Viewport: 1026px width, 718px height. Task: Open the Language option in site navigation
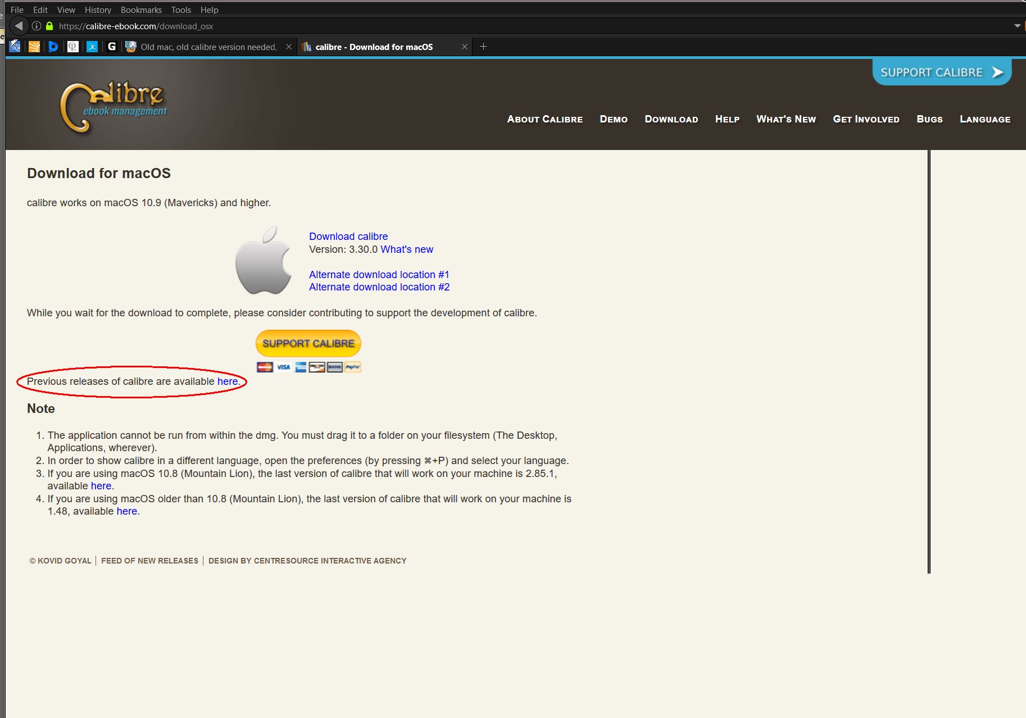pos(985,119)
